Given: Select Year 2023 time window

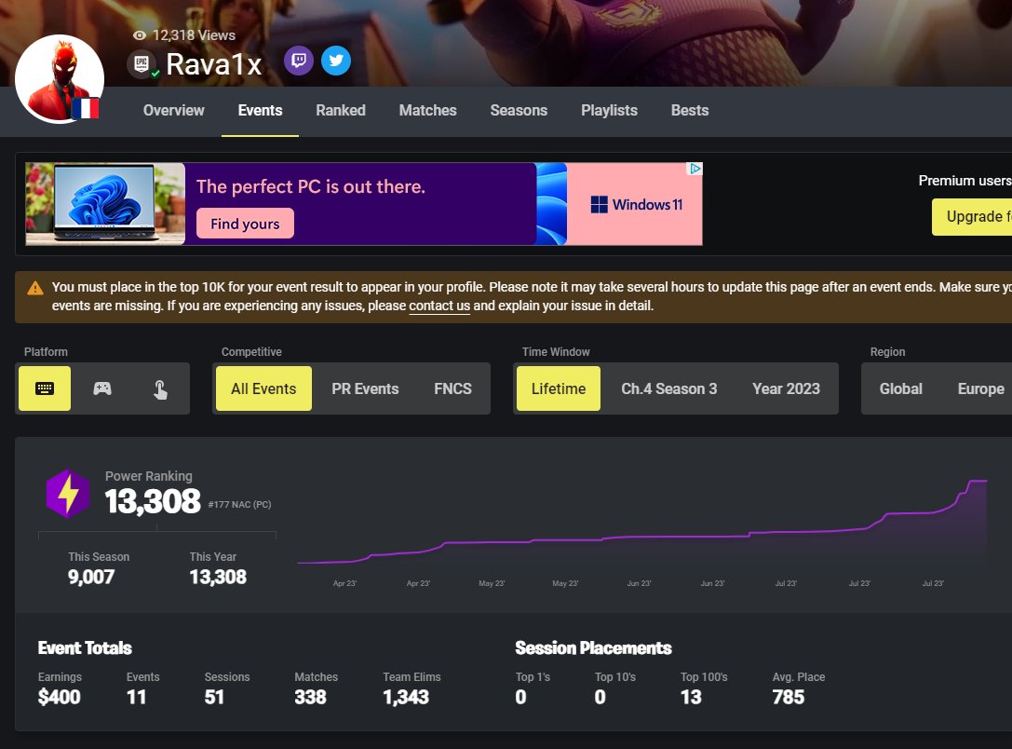Looking at the screenshot, I should (786, 388).
